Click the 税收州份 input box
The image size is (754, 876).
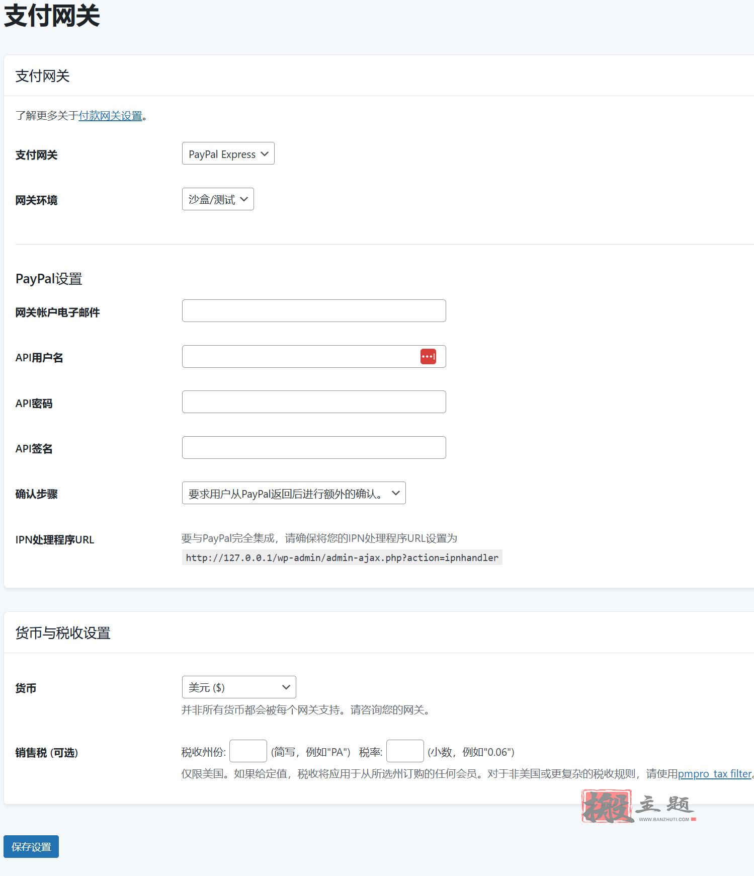click(248, 751)
